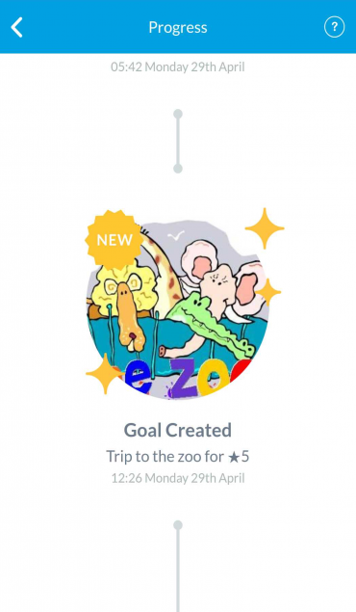Tap the purple Z letter in zoo image

click(x=187, y=378)
